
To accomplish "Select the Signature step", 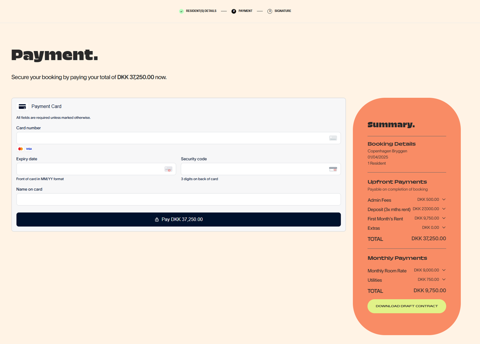I will click(283, 11).
